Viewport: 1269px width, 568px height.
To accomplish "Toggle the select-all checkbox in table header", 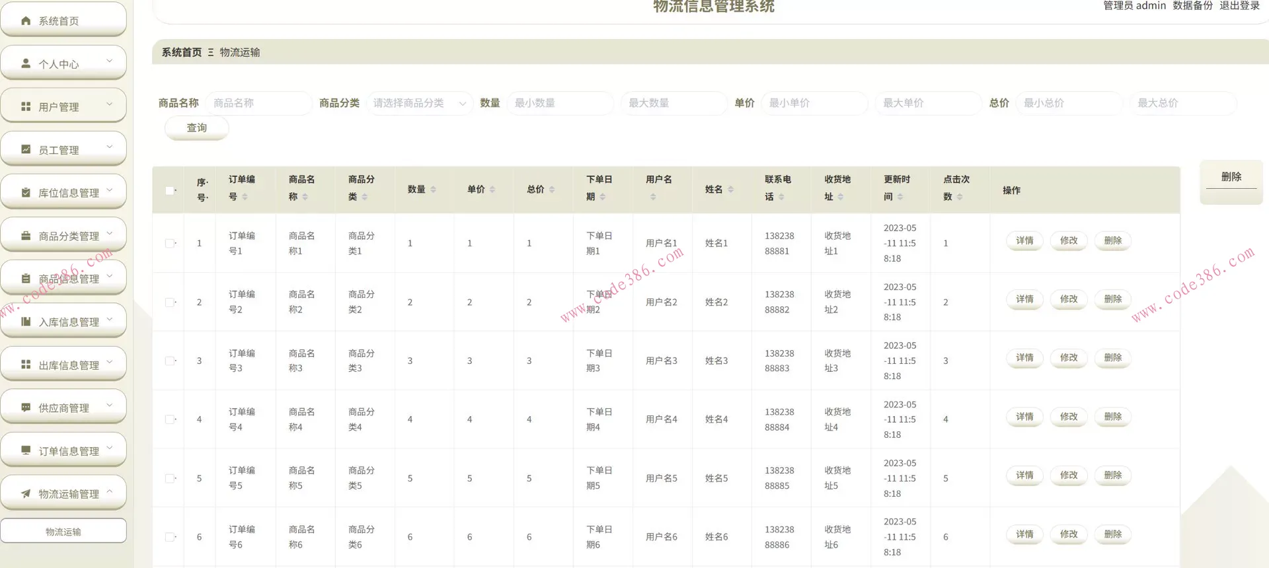I will click(170, 191).
